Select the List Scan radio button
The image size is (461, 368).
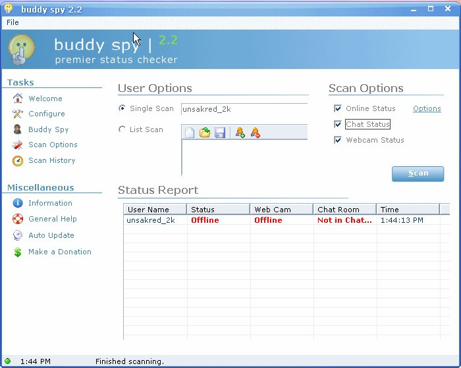pyautogui.click(x=122, y=129)
